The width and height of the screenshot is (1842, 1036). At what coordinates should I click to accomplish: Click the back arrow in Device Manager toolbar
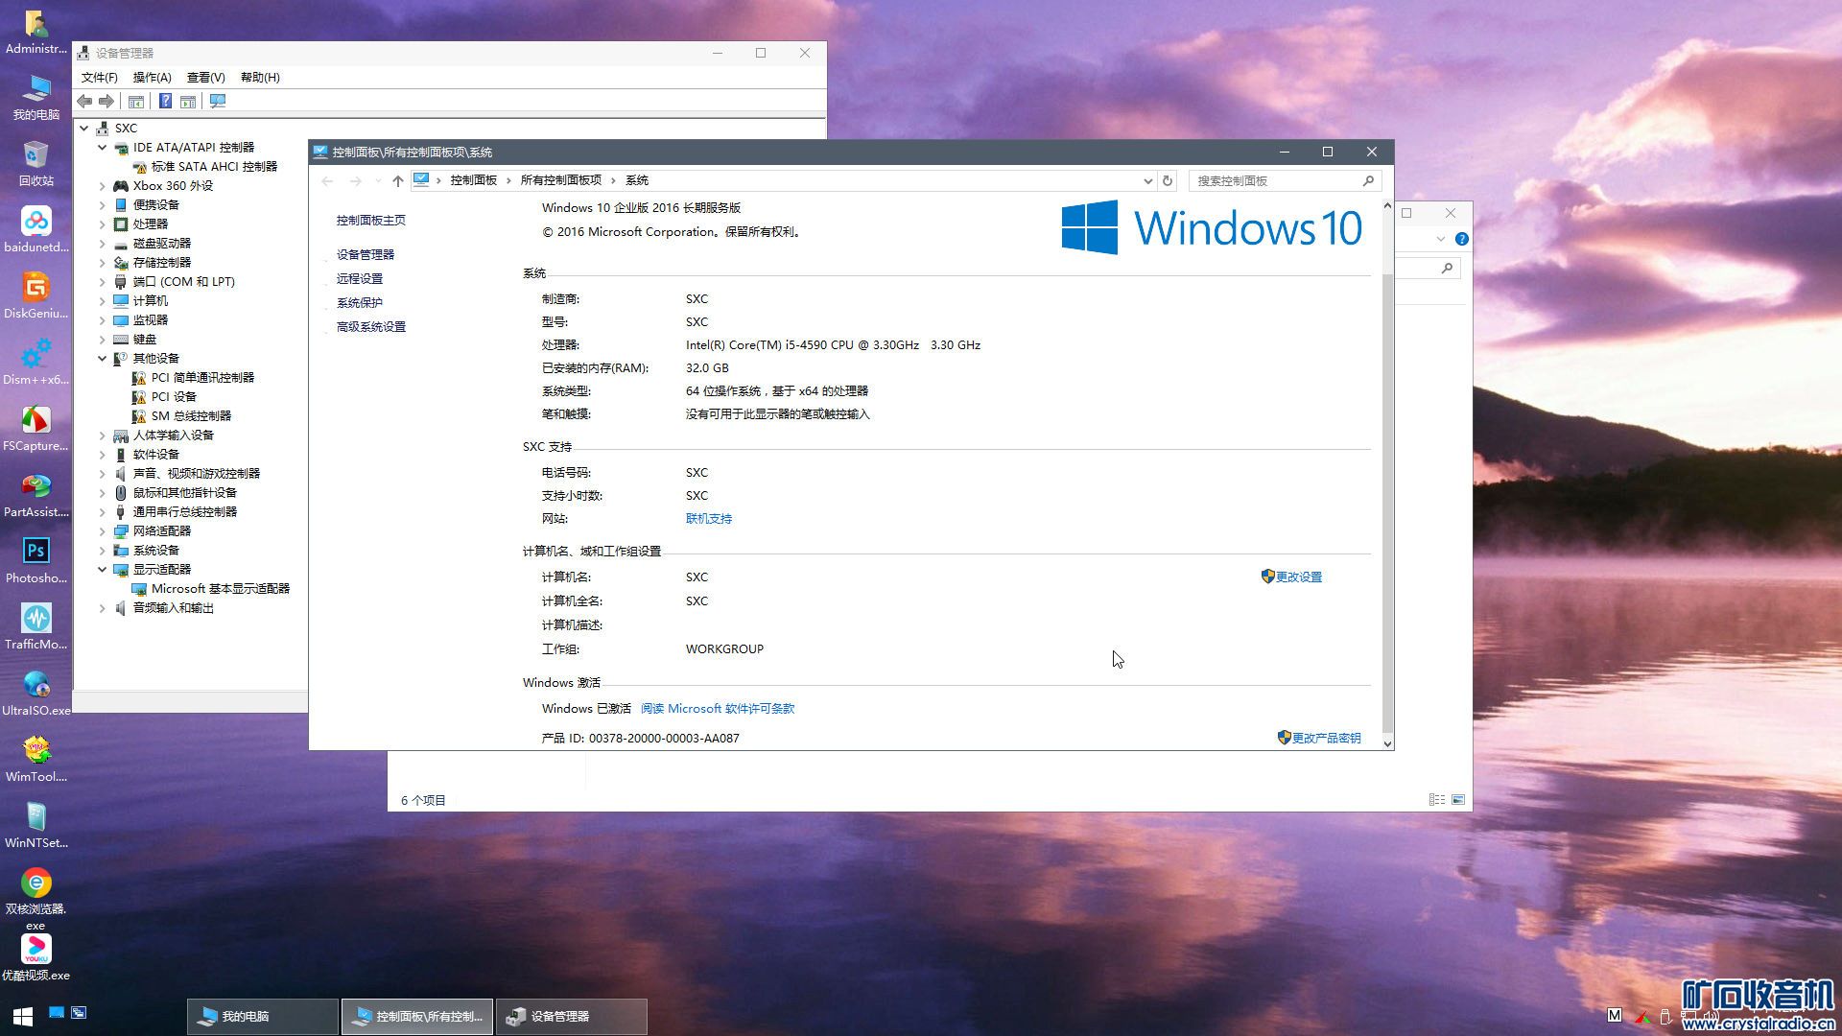[x=84, y=102]
